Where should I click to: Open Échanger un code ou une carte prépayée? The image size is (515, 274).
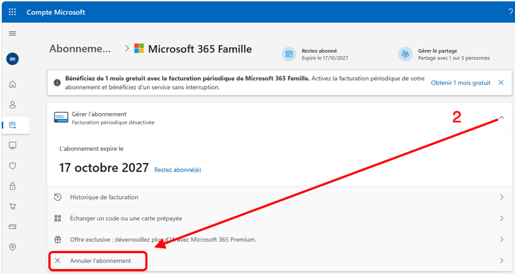tap(280, 218)
